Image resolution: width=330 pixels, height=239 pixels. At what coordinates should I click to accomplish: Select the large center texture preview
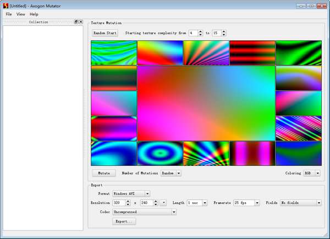206,103
